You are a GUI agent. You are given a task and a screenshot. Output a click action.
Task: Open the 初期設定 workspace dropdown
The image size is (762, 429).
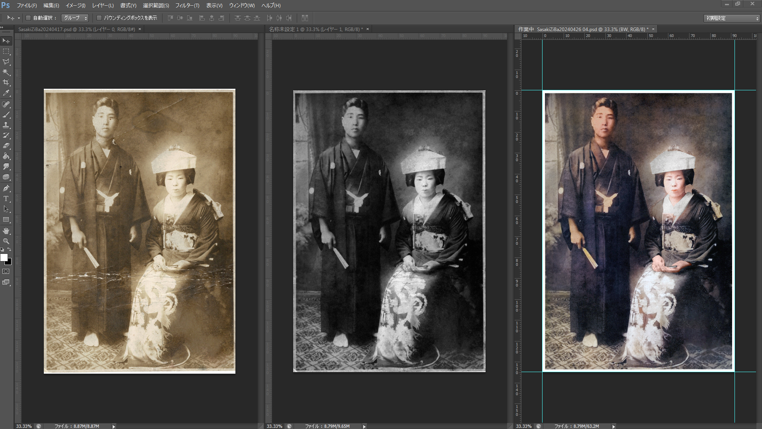(x=732, y=18)
